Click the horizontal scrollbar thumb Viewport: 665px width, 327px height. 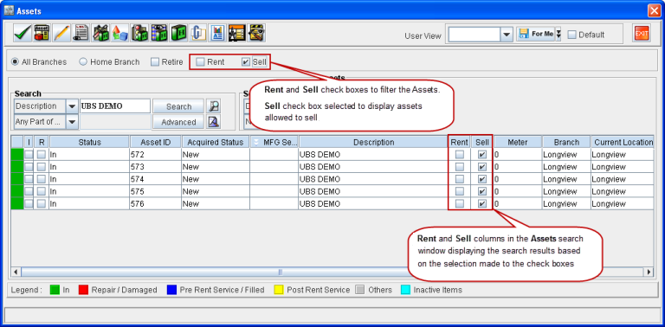coord(280,272)
